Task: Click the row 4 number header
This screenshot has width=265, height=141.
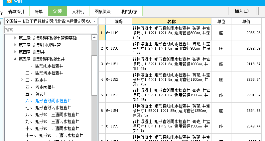Action: pyautogui.click(x=102, y=79)
